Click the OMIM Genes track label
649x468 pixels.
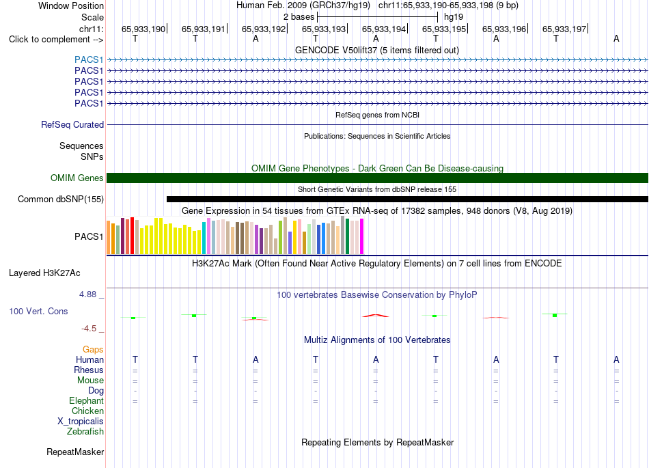click(77, 178)
